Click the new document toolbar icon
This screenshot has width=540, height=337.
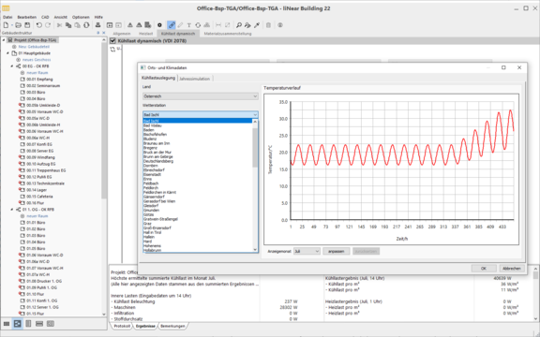(x=6, y=25)
